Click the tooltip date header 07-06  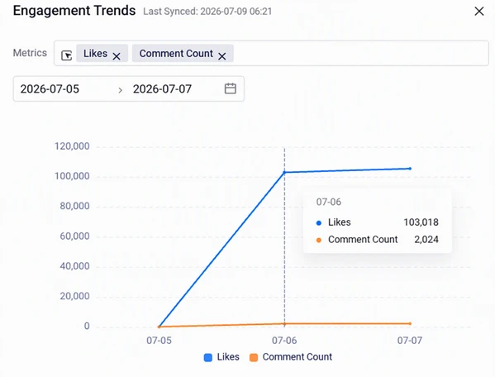329,202
